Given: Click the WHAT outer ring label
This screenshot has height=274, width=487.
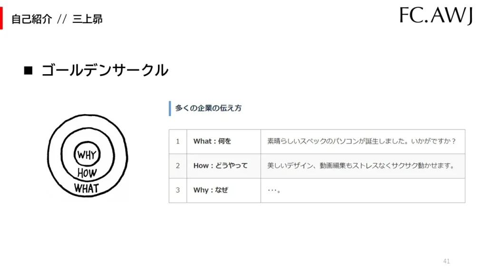Looking at the screenshot, I should [87, 188].
